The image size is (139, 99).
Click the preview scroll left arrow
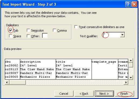click(7, 82)
